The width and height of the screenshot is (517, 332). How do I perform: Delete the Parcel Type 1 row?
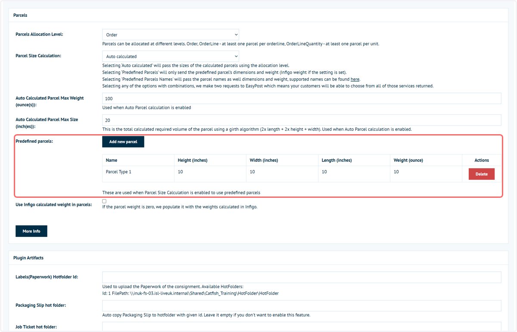[482, 174]
